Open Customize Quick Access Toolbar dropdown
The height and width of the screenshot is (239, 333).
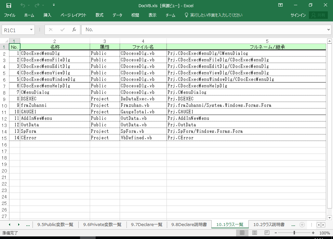point(54,5)
